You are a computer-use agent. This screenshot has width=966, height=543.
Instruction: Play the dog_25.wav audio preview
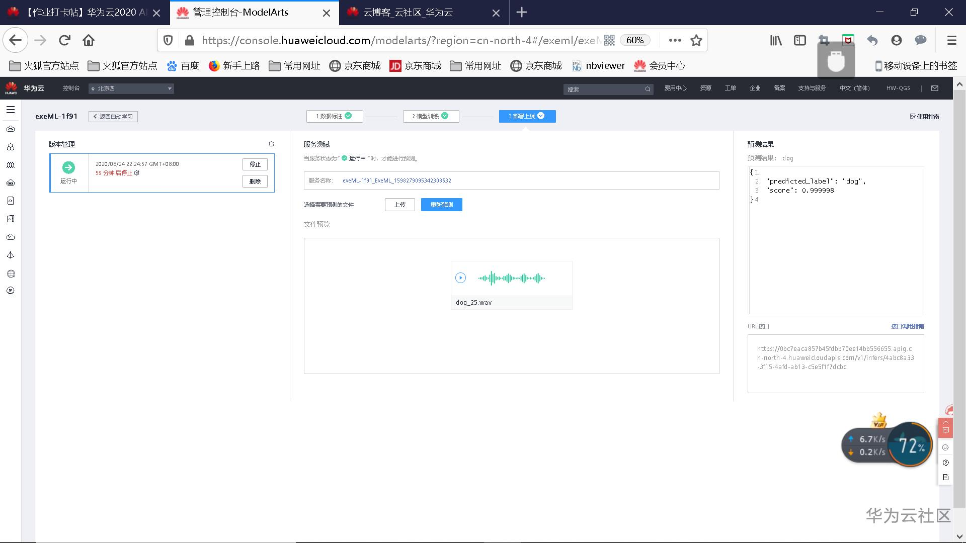(x=460, y=278)
